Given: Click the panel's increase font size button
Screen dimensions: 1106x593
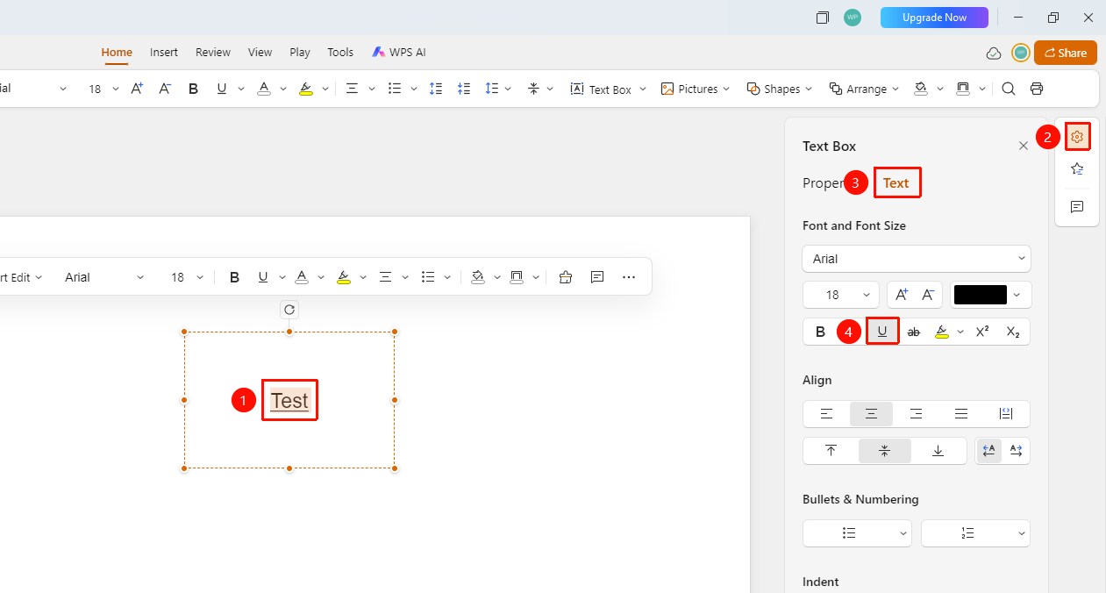Looking at the screenshot, I should coord(902,295).
